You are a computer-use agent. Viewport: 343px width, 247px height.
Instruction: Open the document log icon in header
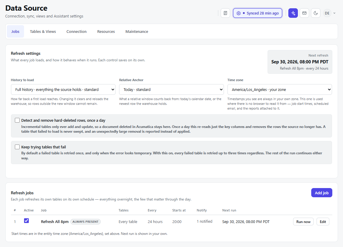click(x=225, y=13)
